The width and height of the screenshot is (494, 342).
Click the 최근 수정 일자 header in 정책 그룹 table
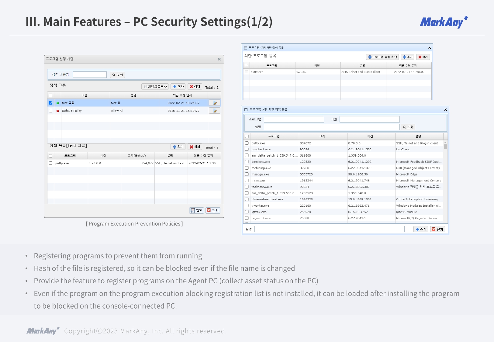pyautogui.click(x=183, y=95)
